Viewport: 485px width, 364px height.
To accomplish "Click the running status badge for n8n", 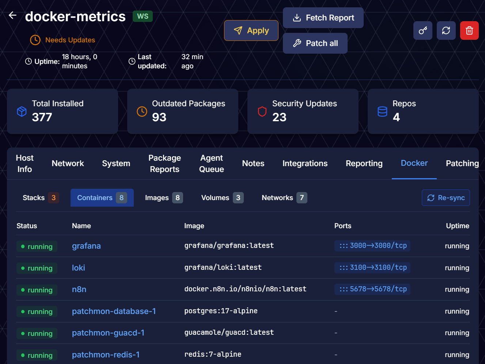I will pos(37,290).
